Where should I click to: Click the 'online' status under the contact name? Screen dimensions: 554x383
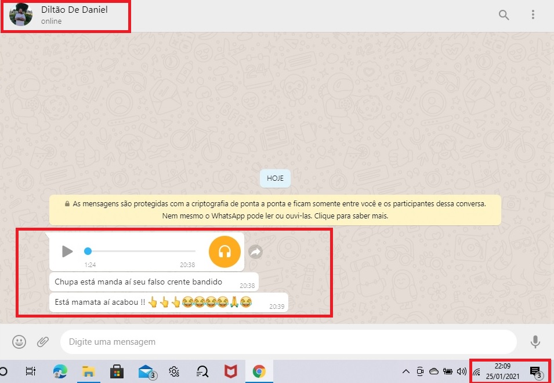tap(51, 21)
